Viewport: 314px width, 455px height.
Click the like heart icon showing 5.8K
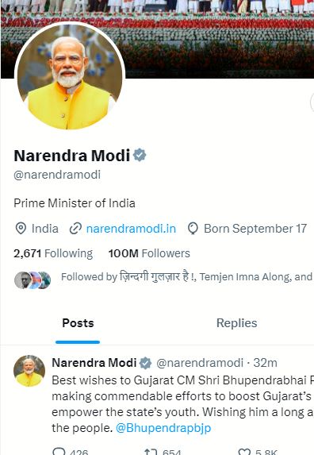(x=244, y=452)
